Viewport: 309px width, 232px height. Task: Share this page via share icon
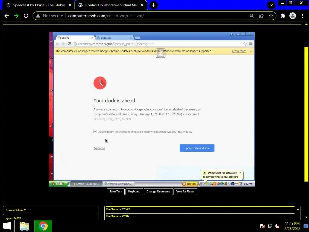261,16
